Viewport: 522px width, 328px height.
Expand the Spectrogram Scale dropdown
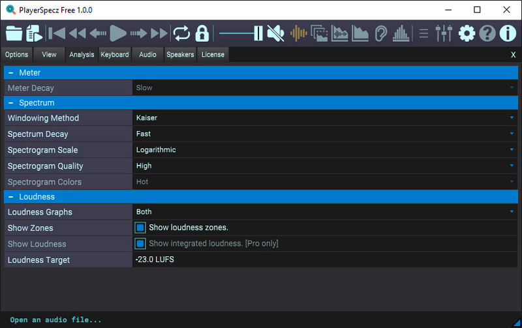tap(324, 150)
